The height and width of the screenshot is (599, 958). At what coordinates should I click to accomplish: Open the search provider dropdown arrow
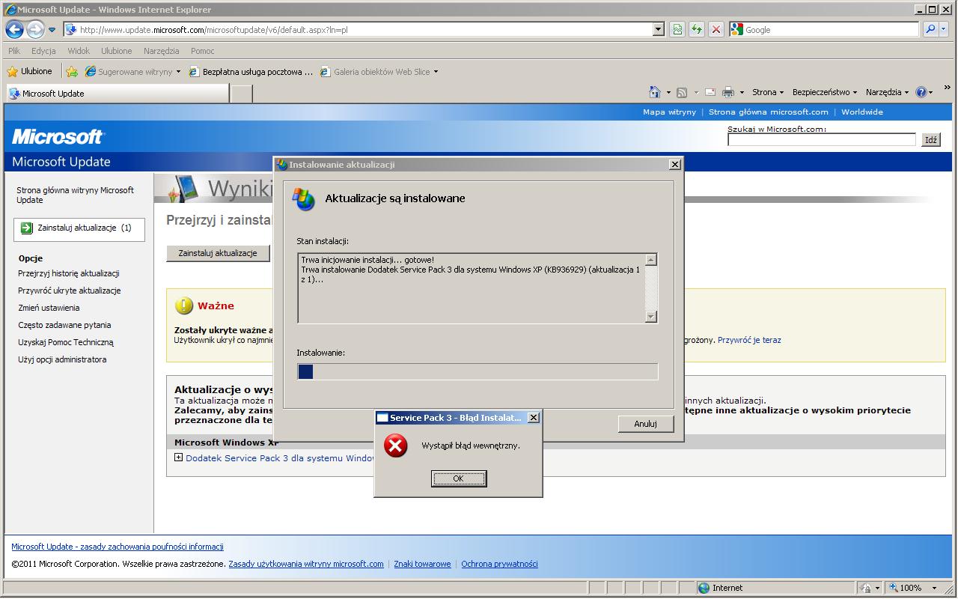(x=943, y=30)
